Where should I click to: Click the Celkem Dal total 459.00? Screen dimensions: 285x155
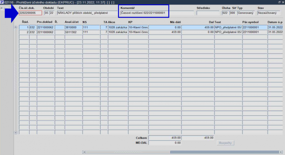coord(198,138)
